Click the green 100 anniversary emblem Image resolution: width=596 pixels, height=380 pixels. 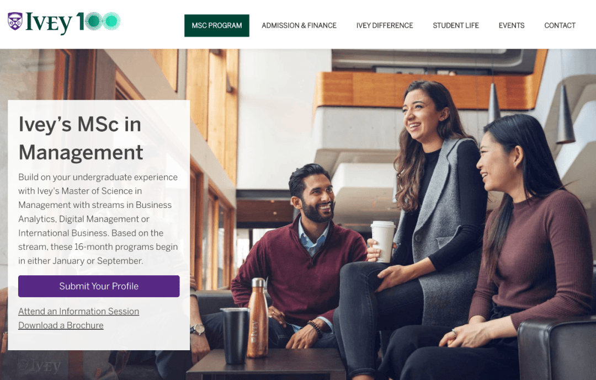[98, 22]
